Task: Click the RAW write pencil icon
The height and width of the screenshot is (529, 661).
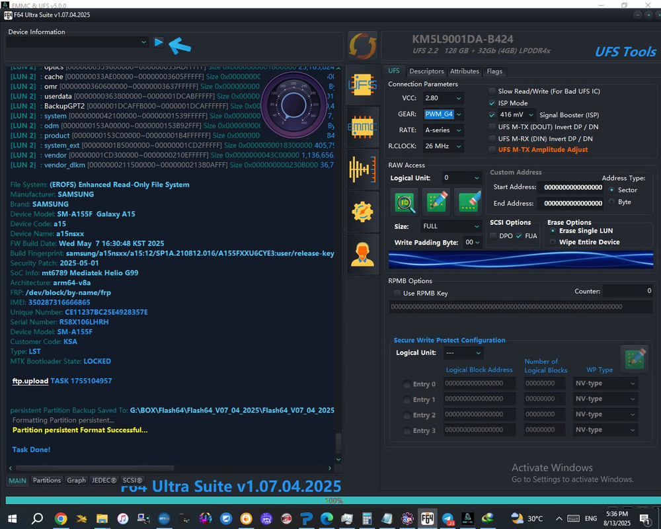Action: (x=436, y=202)
